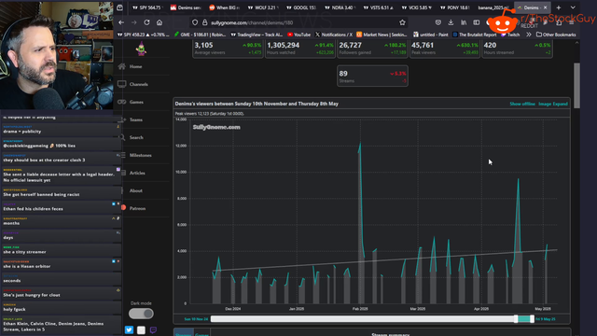
Task: Open the Teams sidebar link
Action: [136, 119]
